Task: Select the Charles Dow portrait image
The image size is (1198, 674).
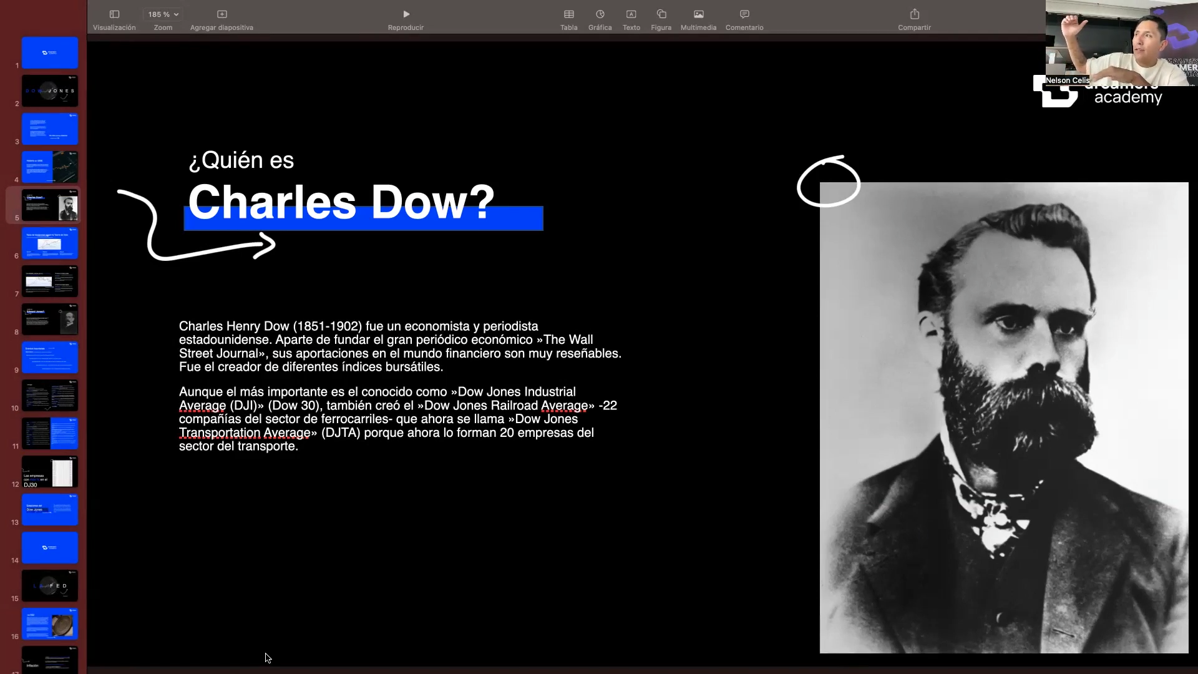Action: (1003, 418)
